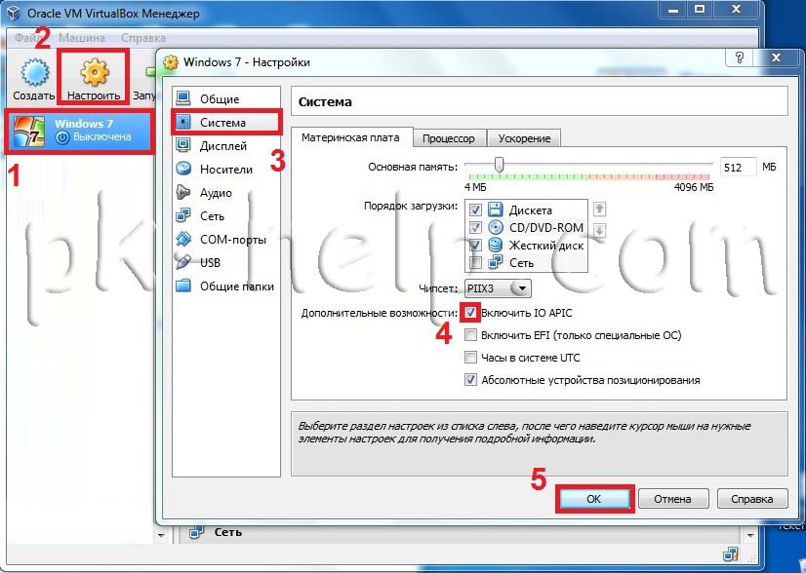Click the Носители label in settings list
The height and width of the screenshot is (573, 806).
coord(226,169)
